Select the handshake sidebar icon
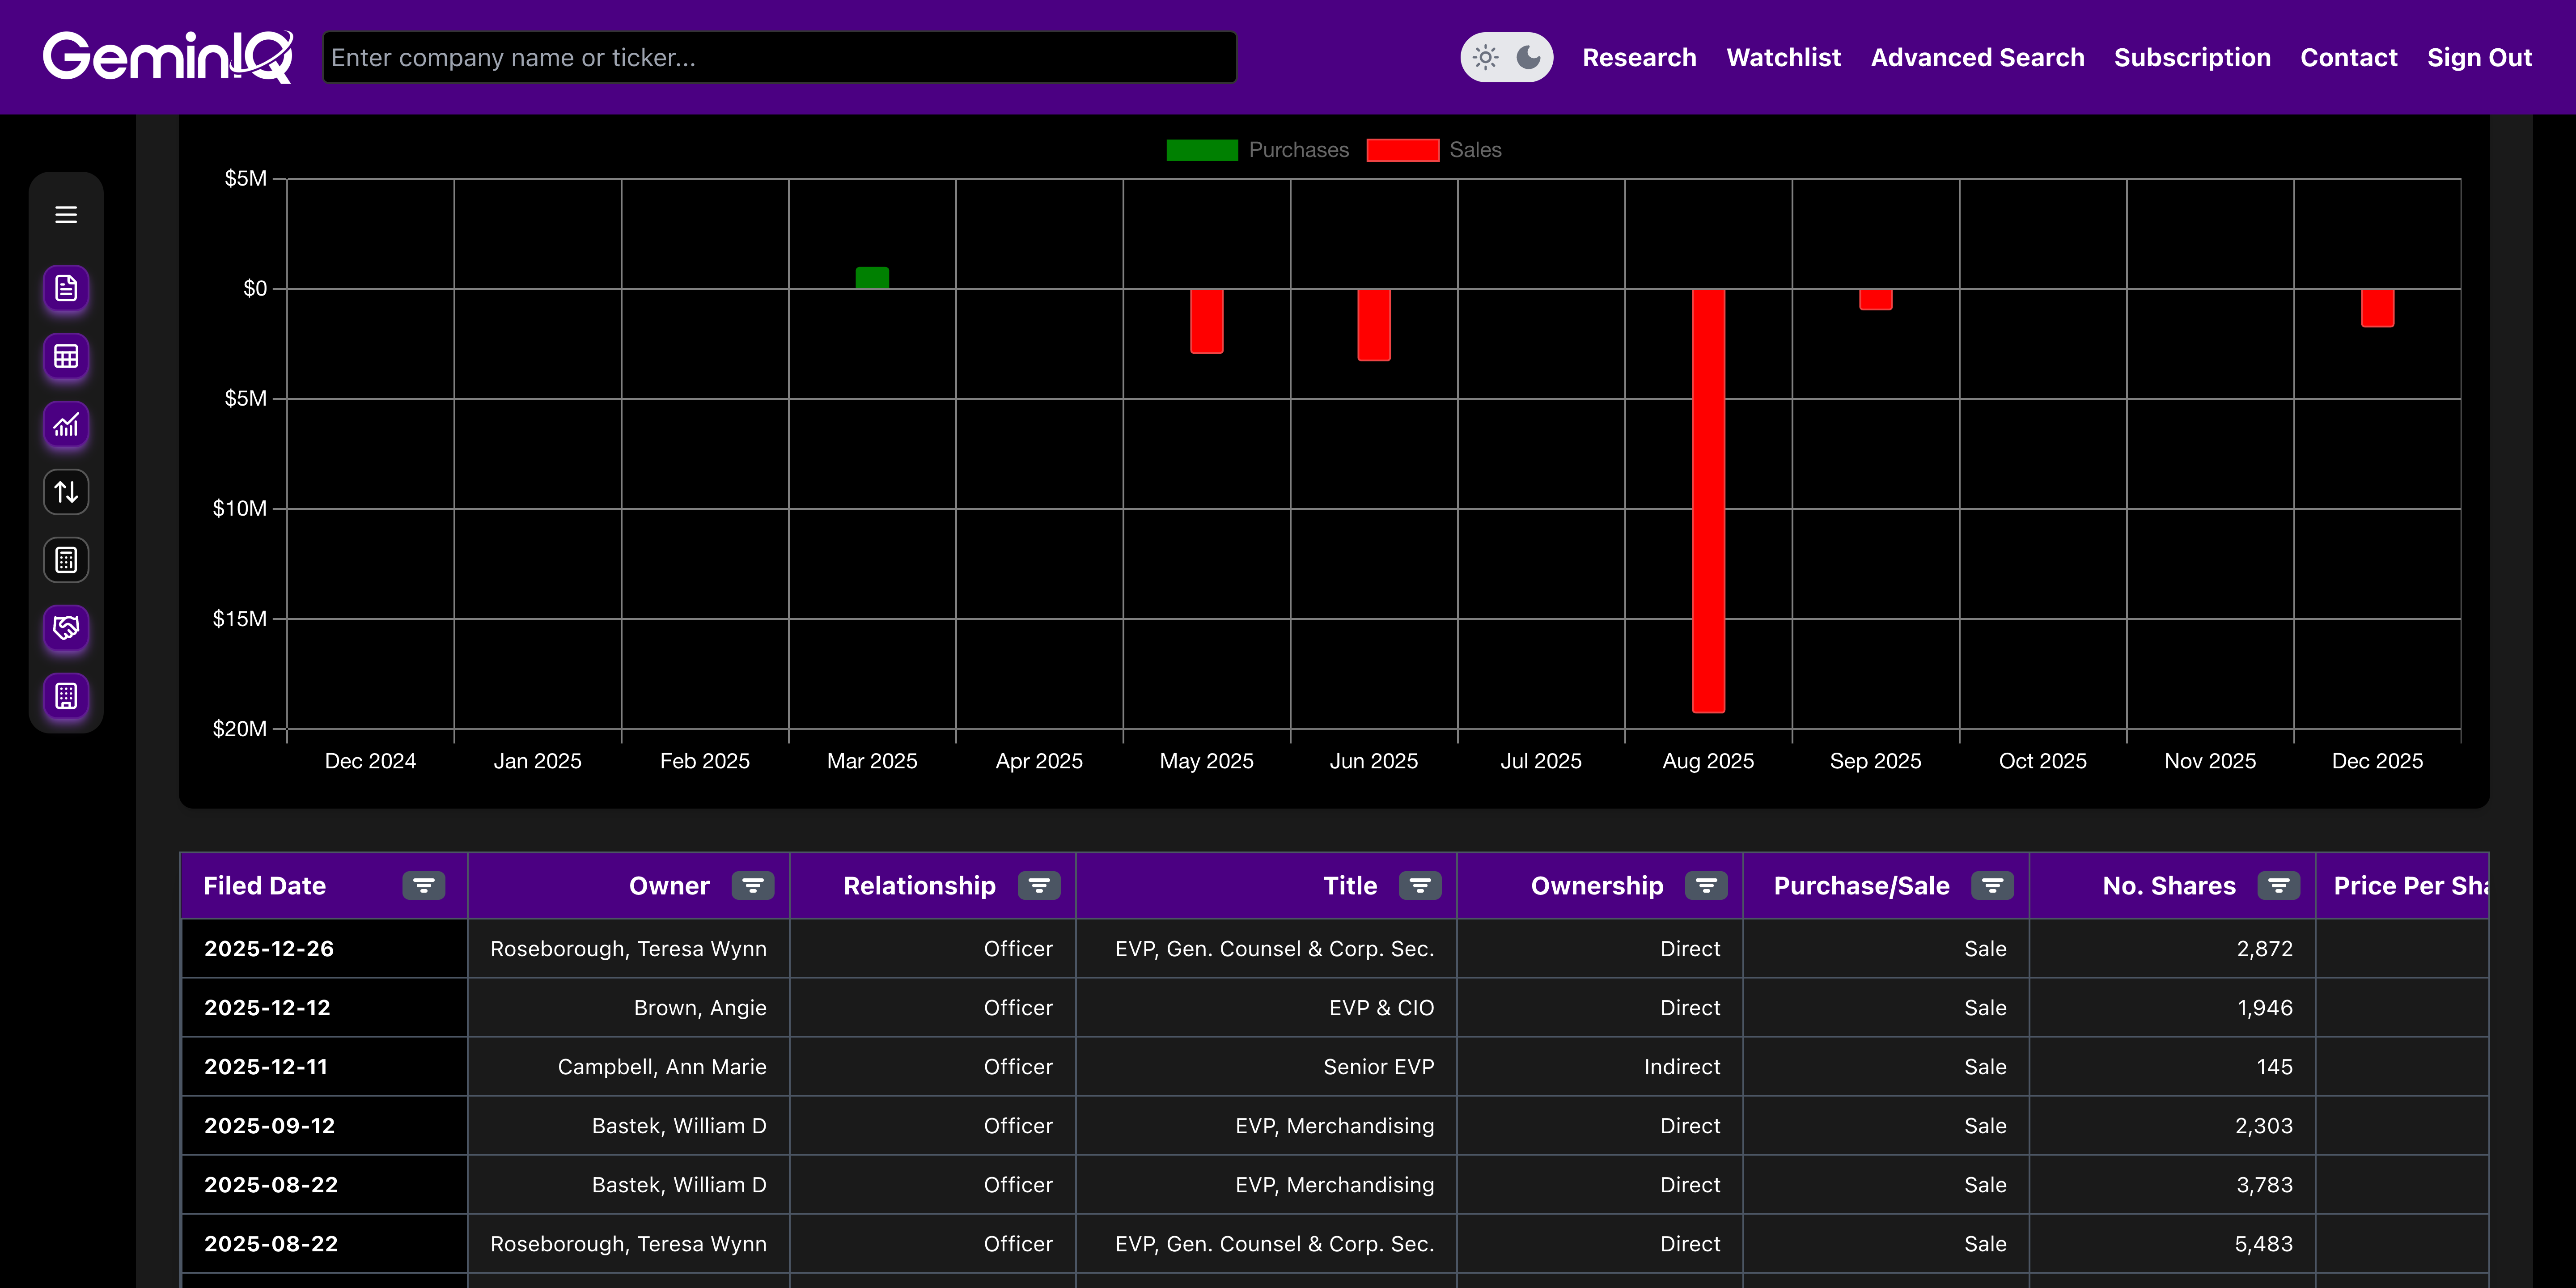 [x=66, y=628]
